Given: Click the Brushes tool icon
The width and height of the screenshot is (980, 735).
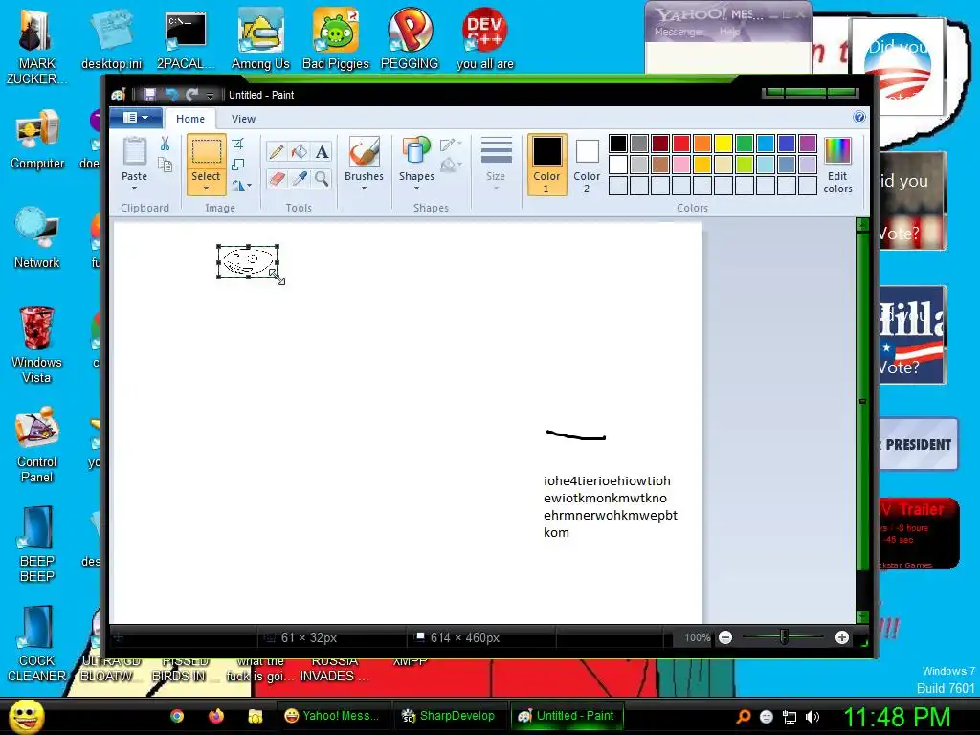Looking at the screenshot, I should [364, 151].
